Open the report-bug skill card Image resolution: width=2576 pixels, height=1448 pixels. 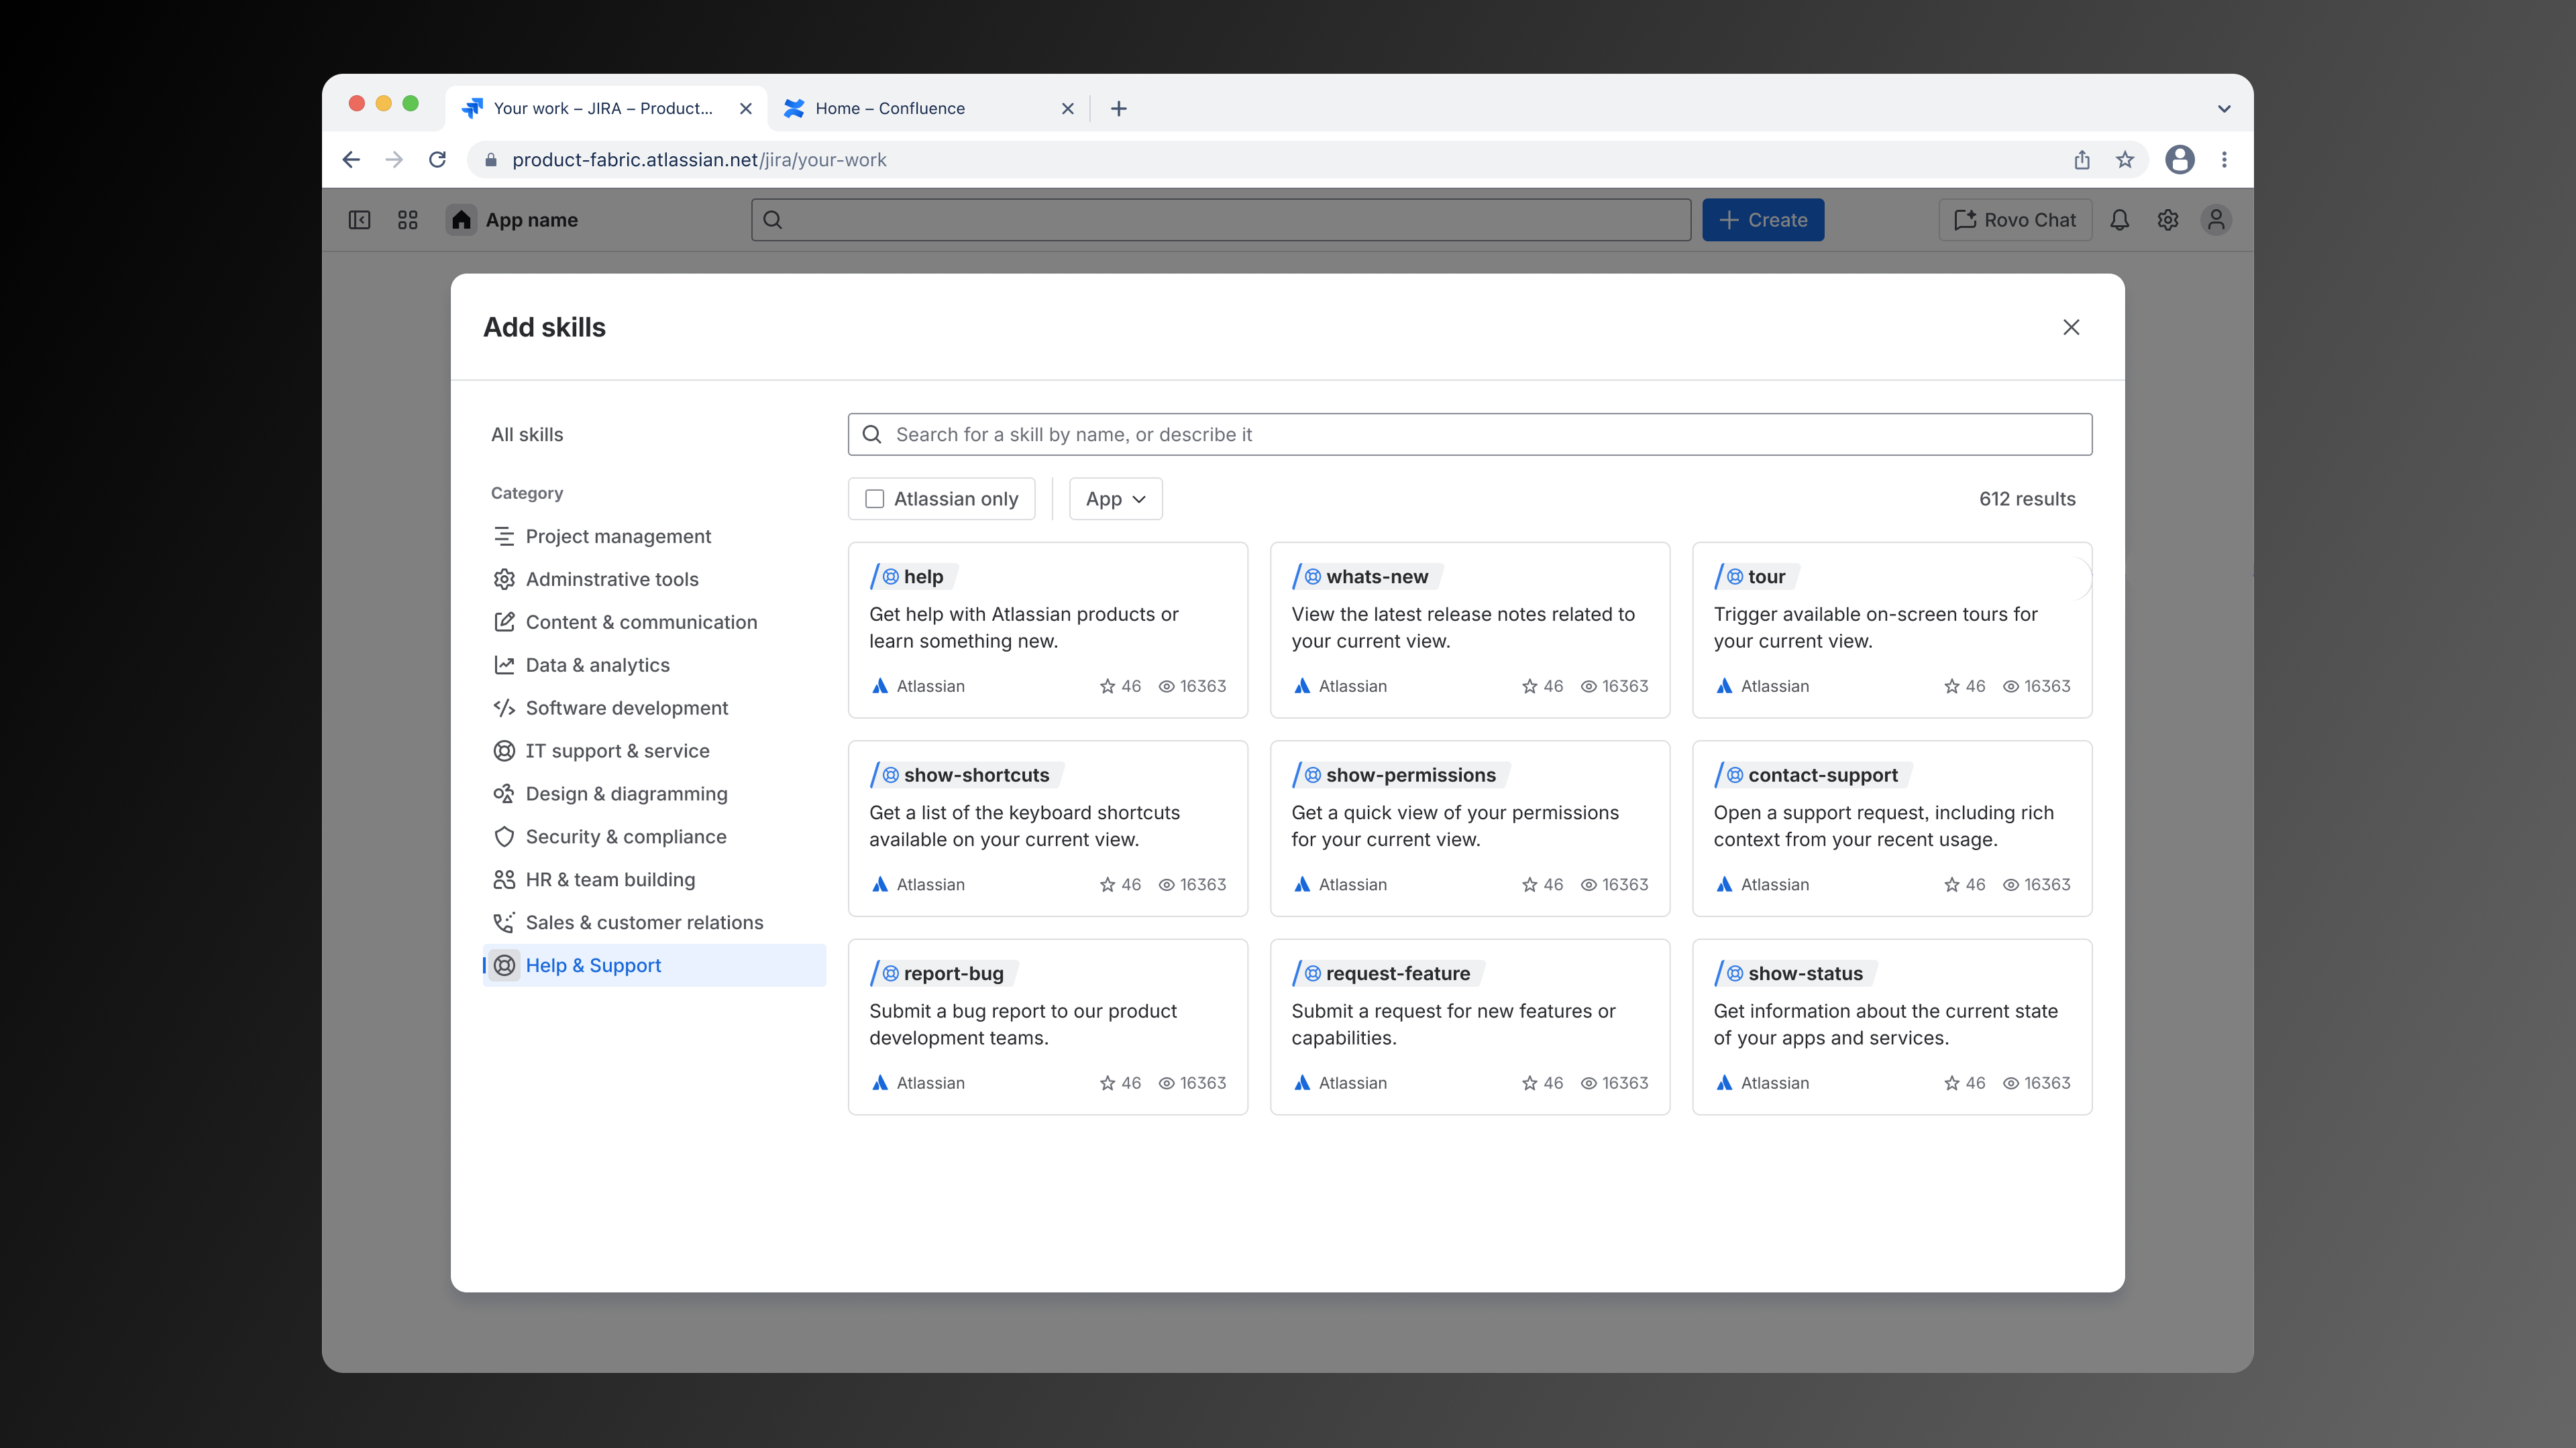click(1047, 1025)
